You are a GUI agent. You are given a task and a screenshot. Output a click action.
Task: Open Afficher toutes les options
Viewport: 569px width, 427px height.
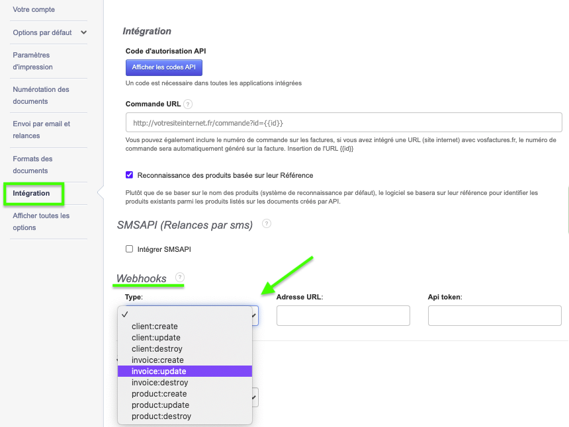tap(40, 221)
